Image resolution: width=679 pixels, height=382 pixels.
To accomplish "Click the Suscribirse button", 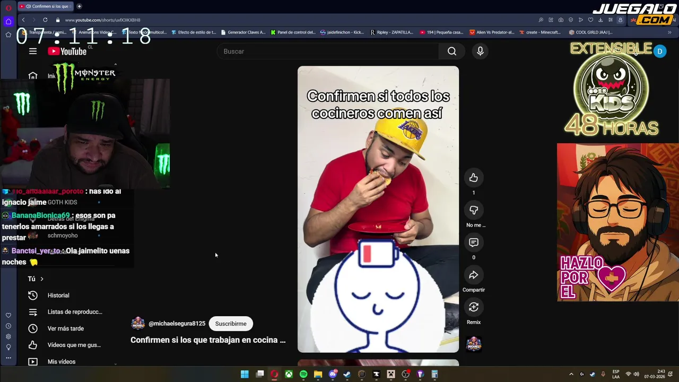I will (231, 324).
